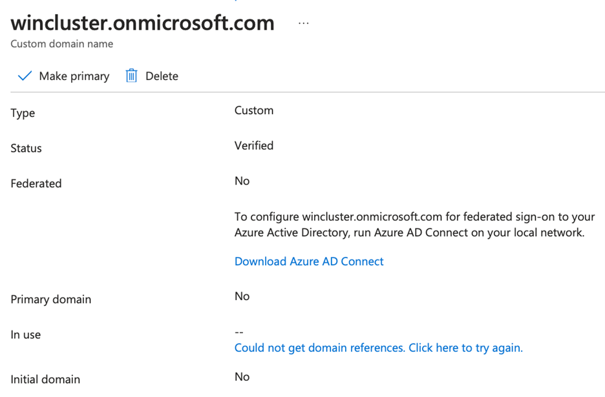This screenshot has height=397, width=605.
Task: Click the Make primary checkmark icon
Action: [x=25, y=76]
